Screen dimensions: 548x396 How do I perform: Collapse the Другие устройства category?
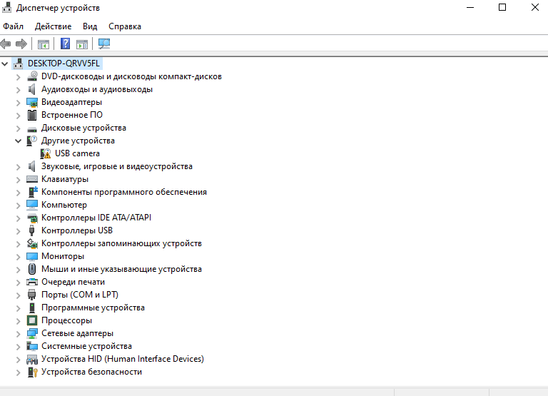18,141
